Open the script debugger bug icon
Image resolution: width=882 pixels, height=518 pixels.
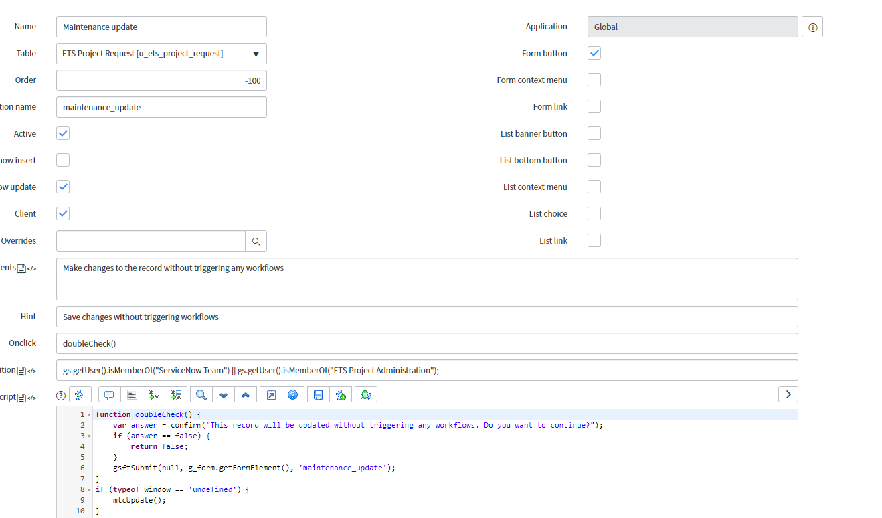point(366,395)
